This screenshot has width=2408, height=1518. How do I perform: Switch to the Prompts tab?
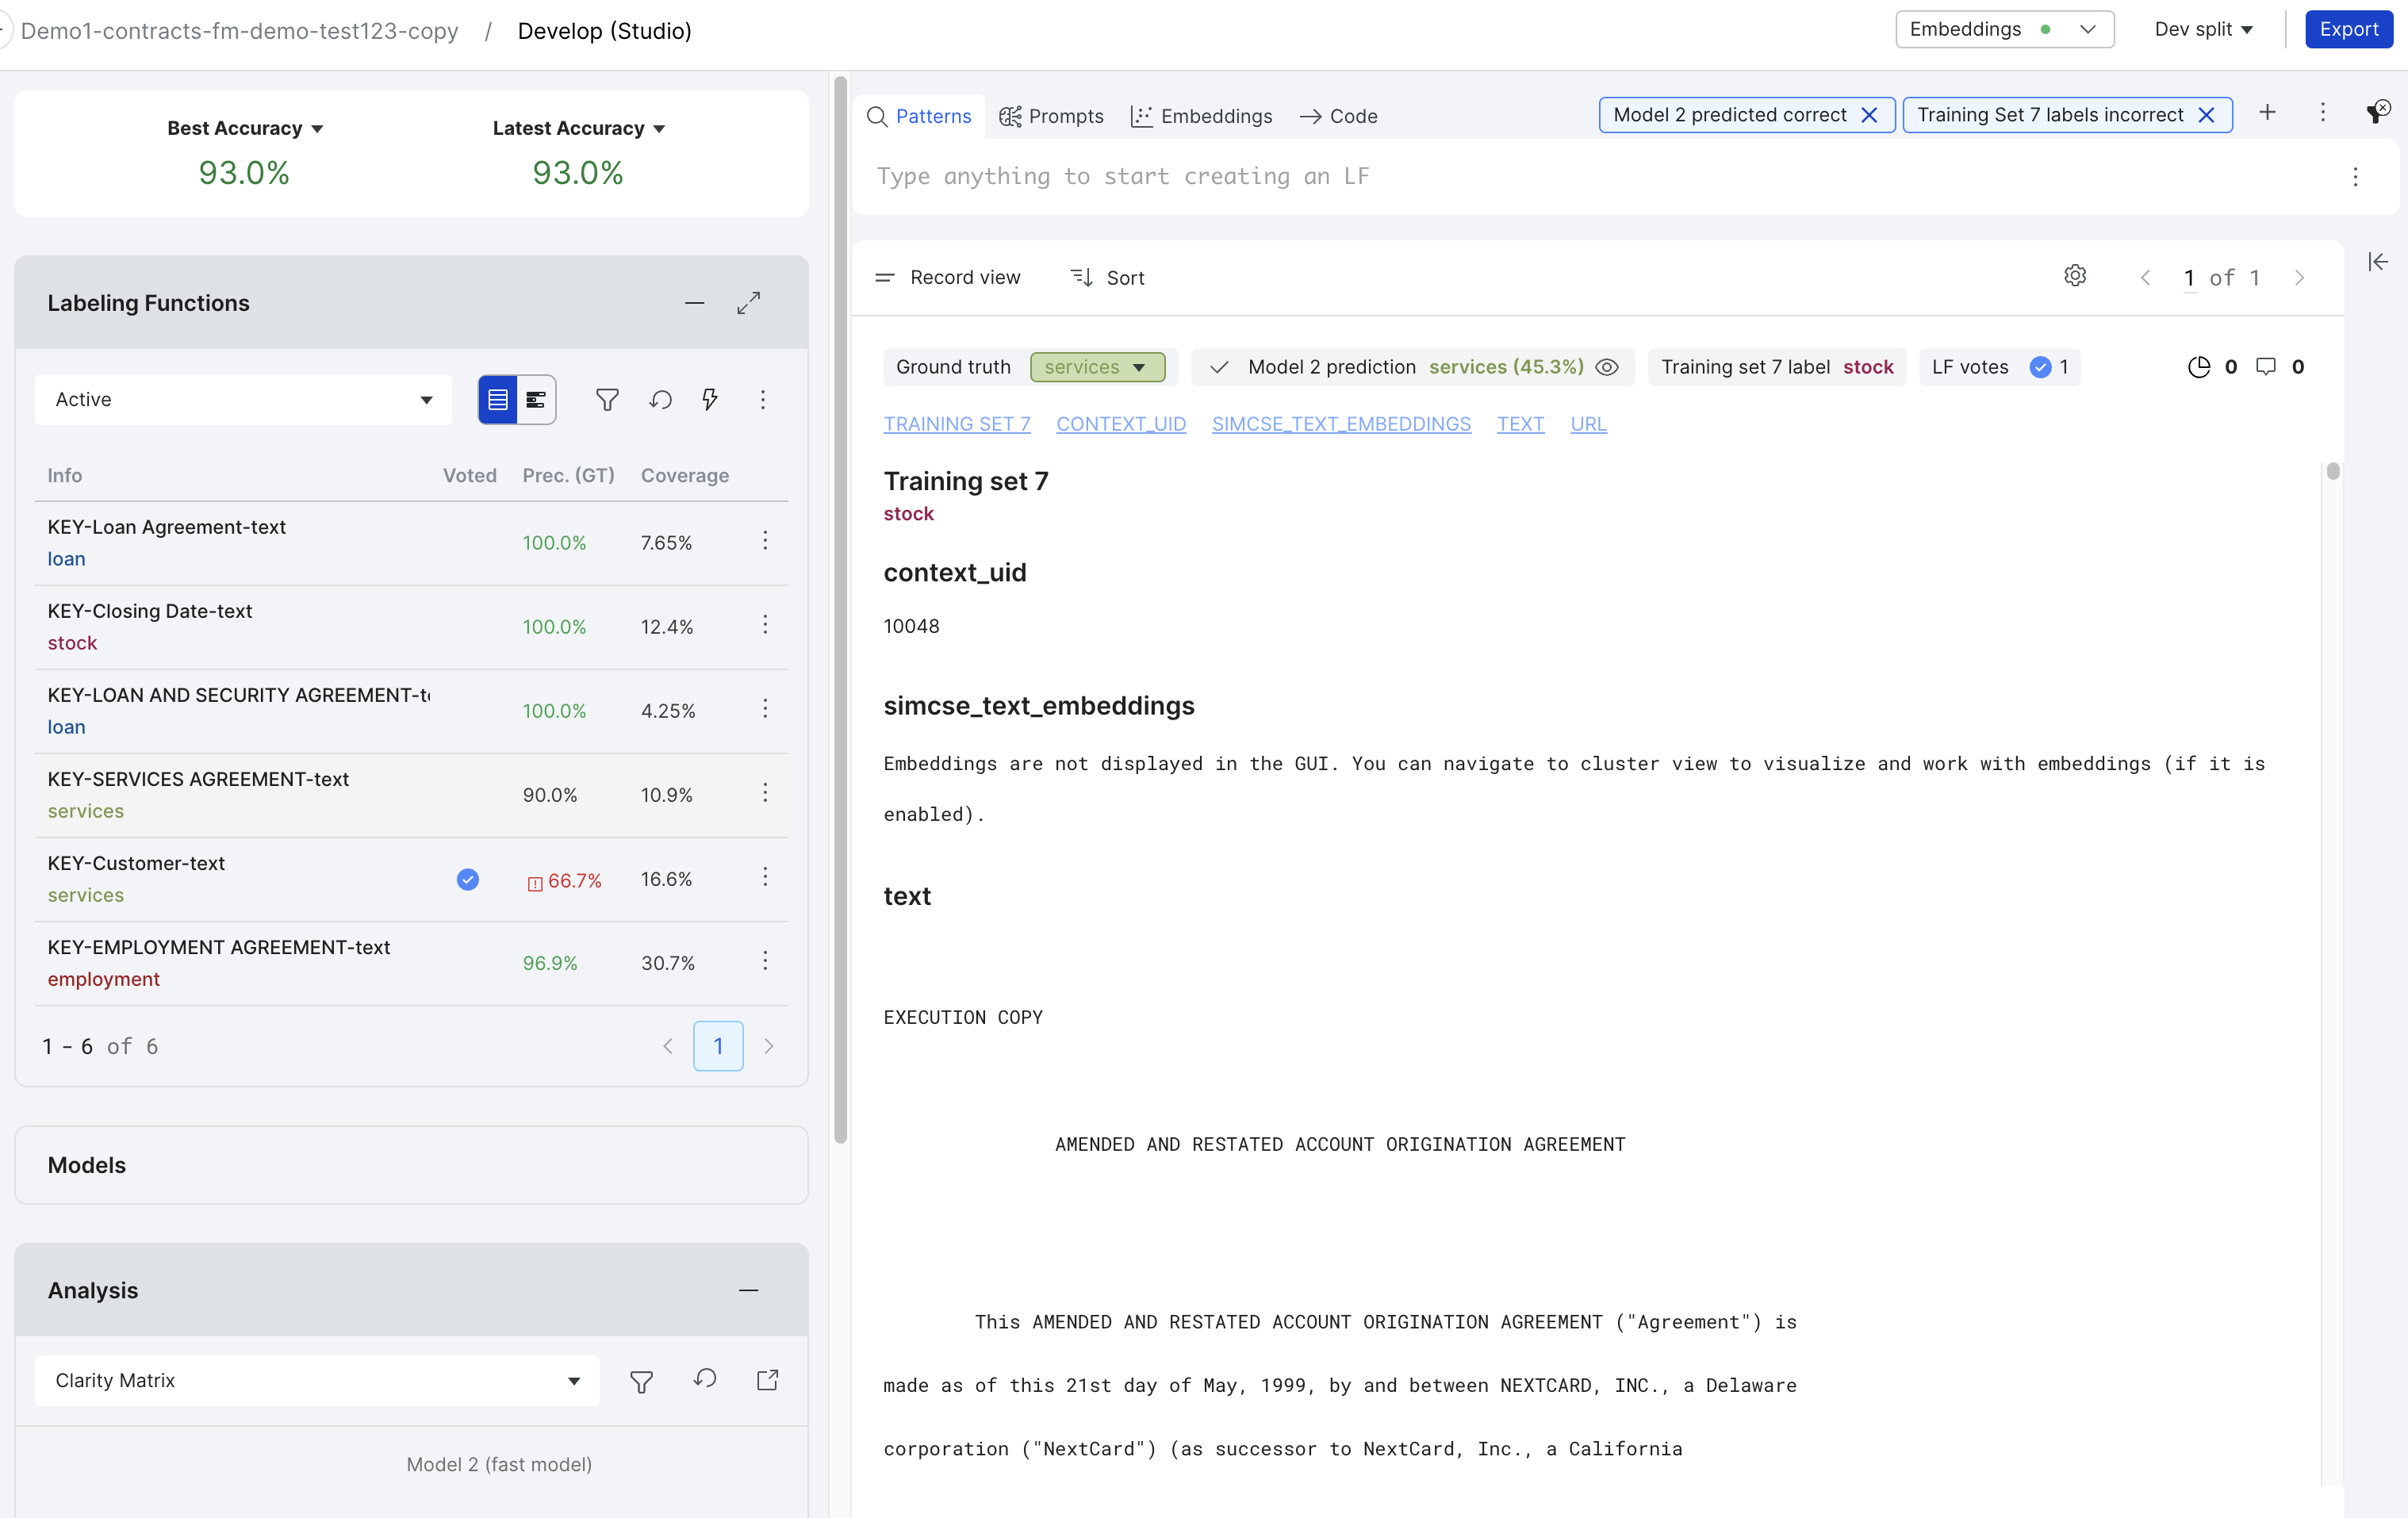click(1051, 117)
